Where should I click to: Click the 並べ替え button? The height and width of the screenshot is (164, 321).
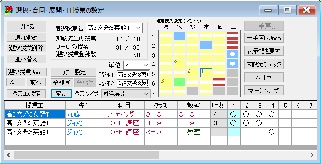(26, 59)
